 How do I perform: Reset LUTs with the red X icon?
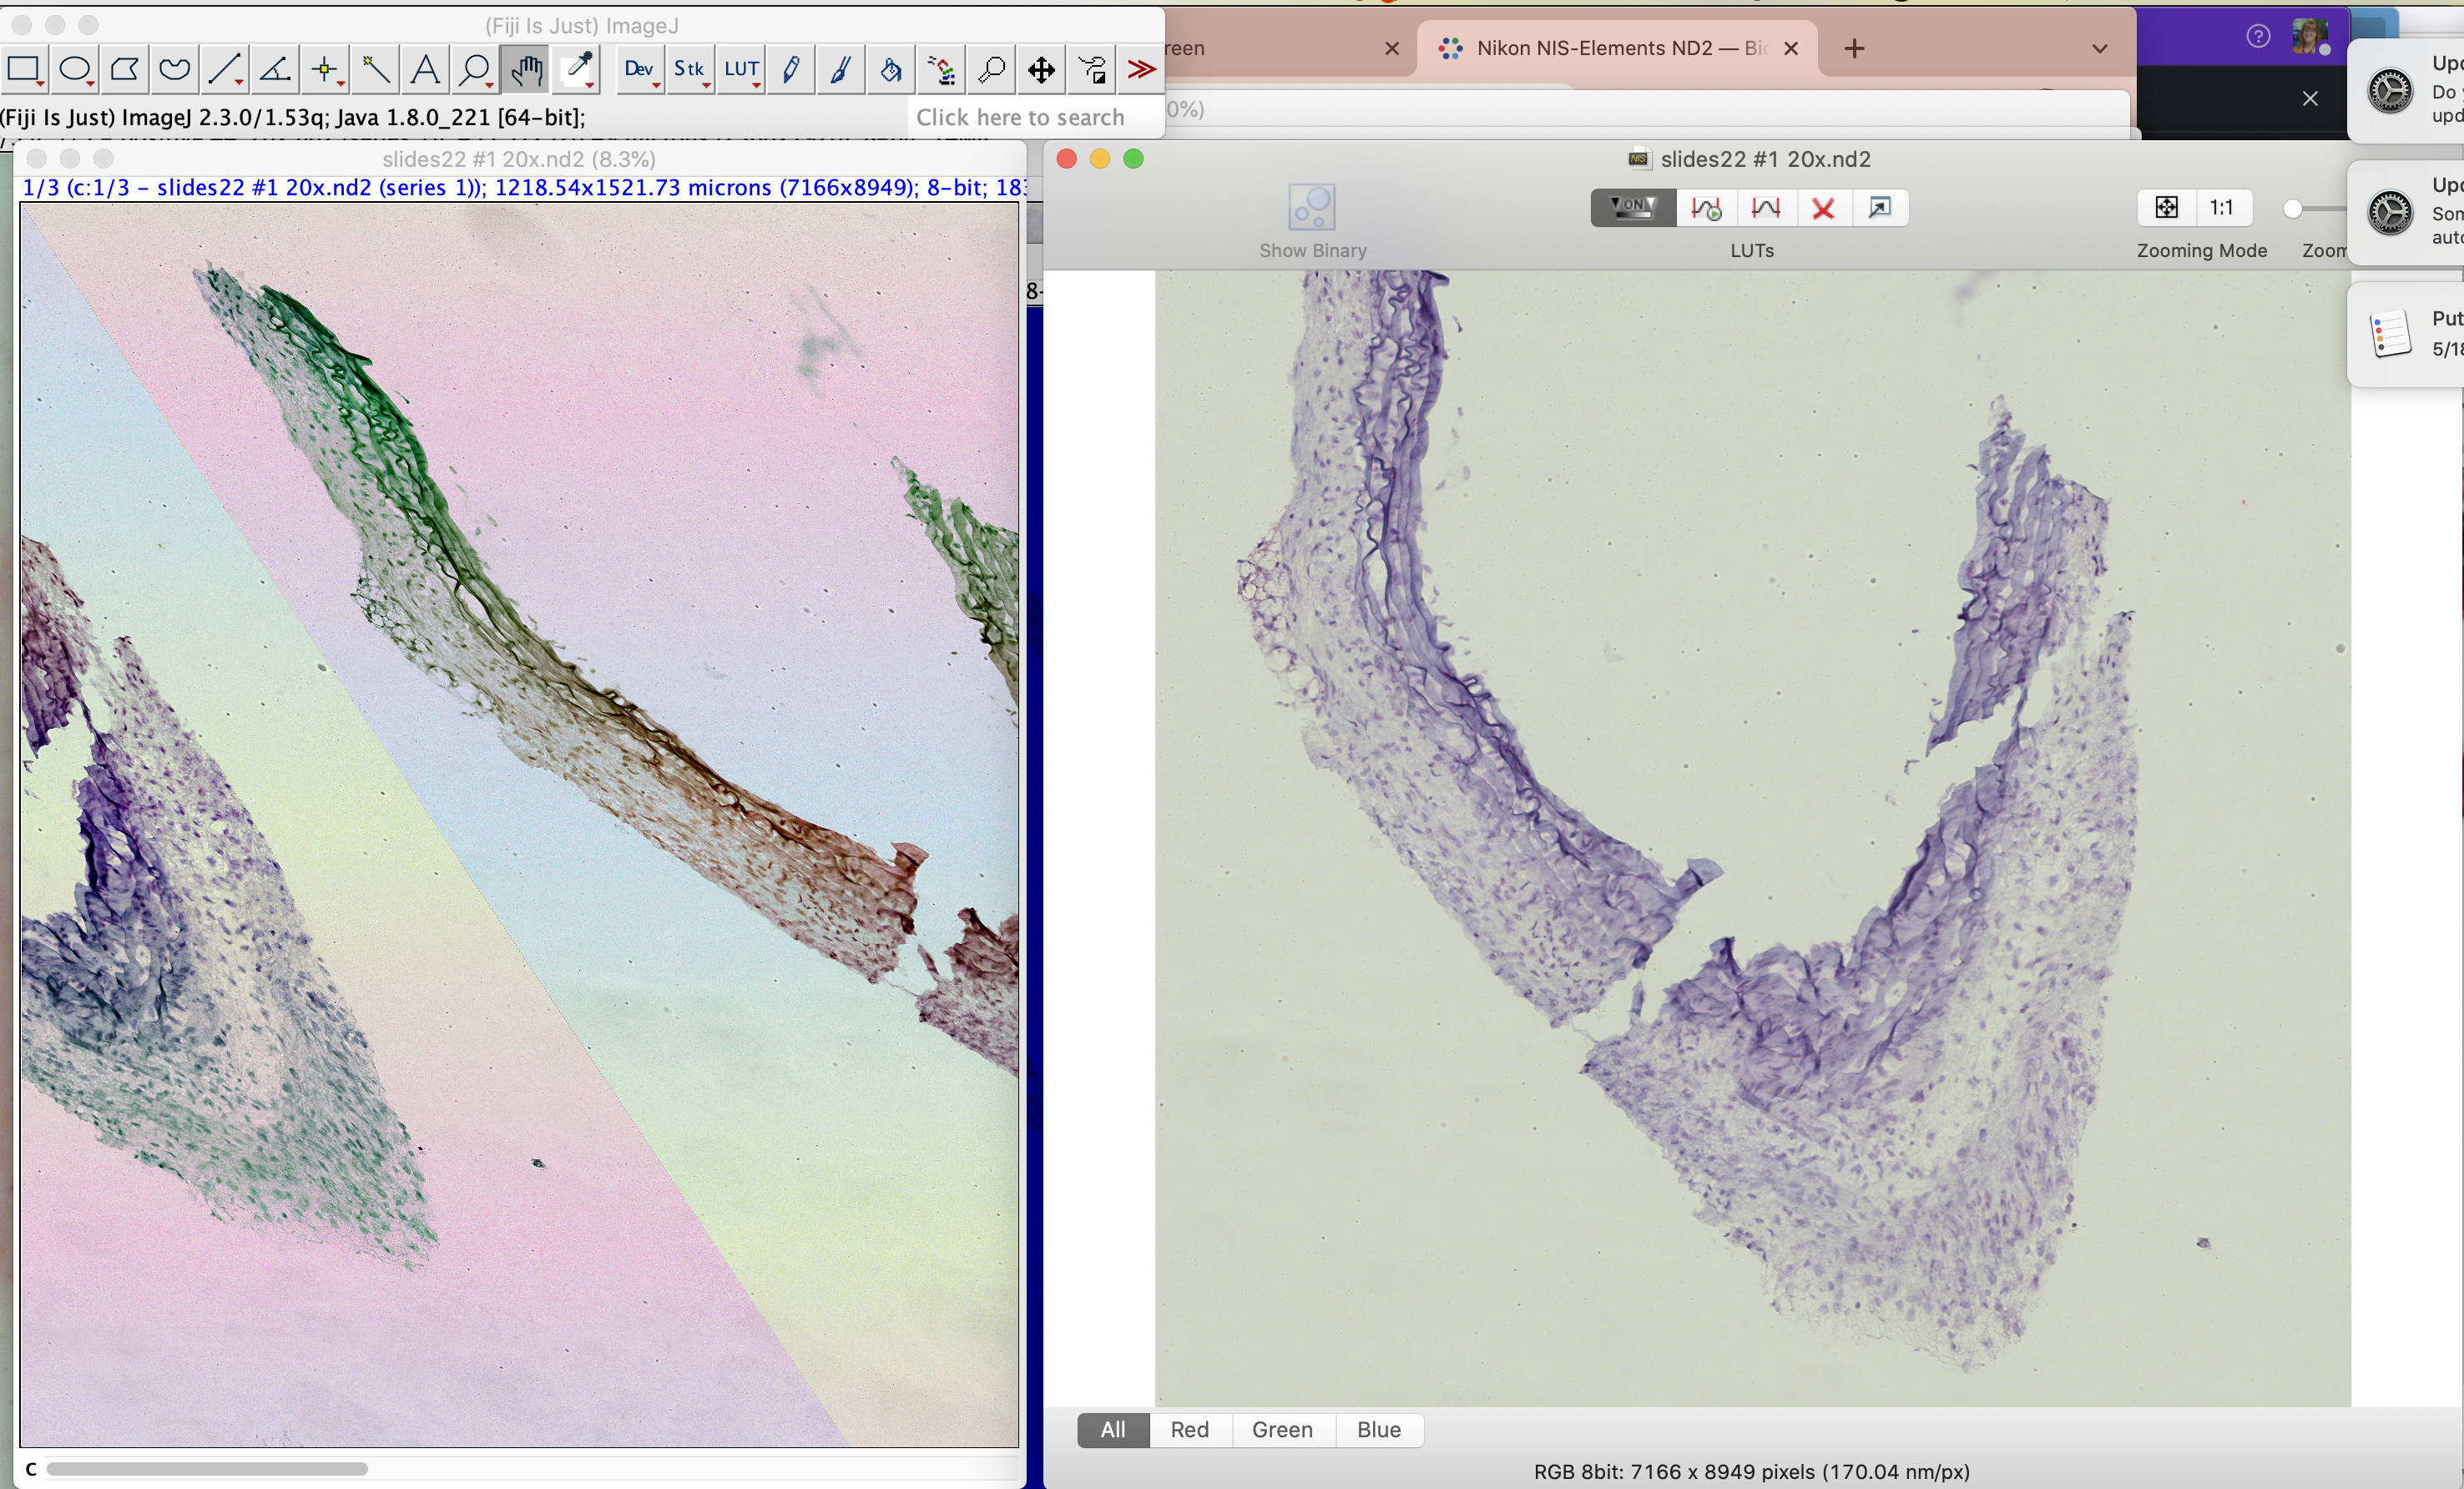tap(1823, 208)
